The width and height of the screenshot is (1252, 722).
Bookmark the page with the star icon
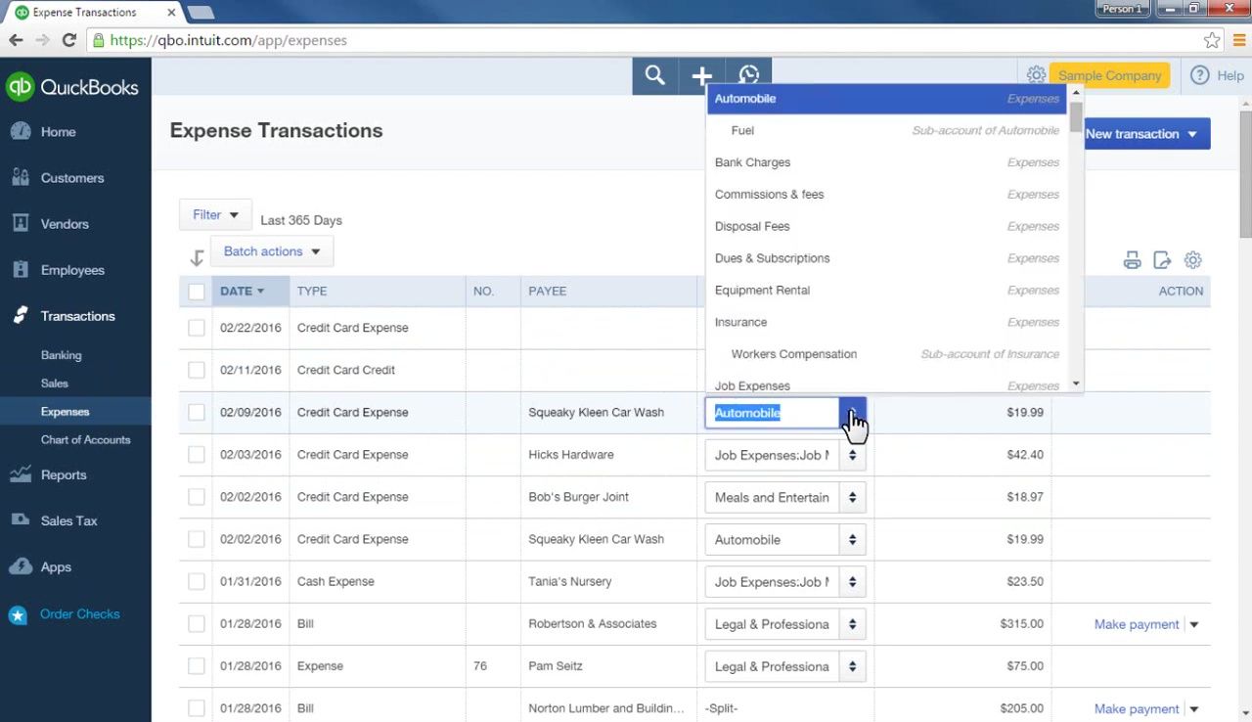tap(1212, 40)
